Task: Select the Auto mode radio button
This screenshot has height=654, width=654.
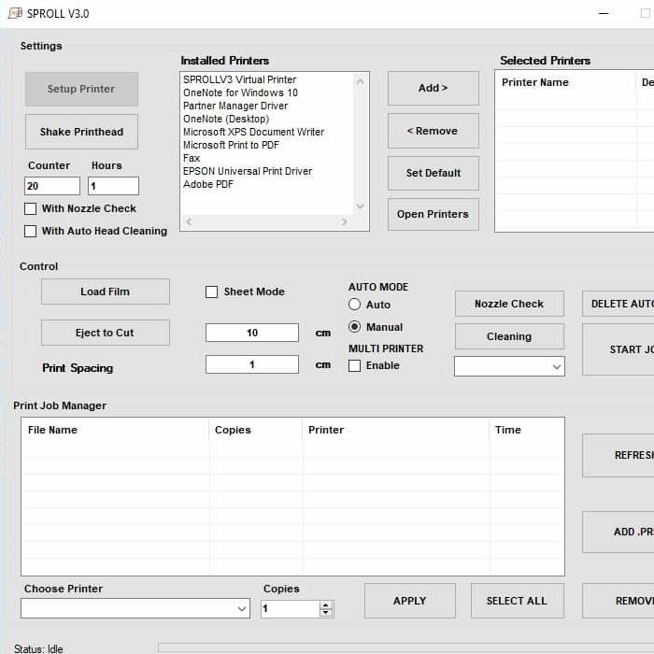Action: pos(355,305)
